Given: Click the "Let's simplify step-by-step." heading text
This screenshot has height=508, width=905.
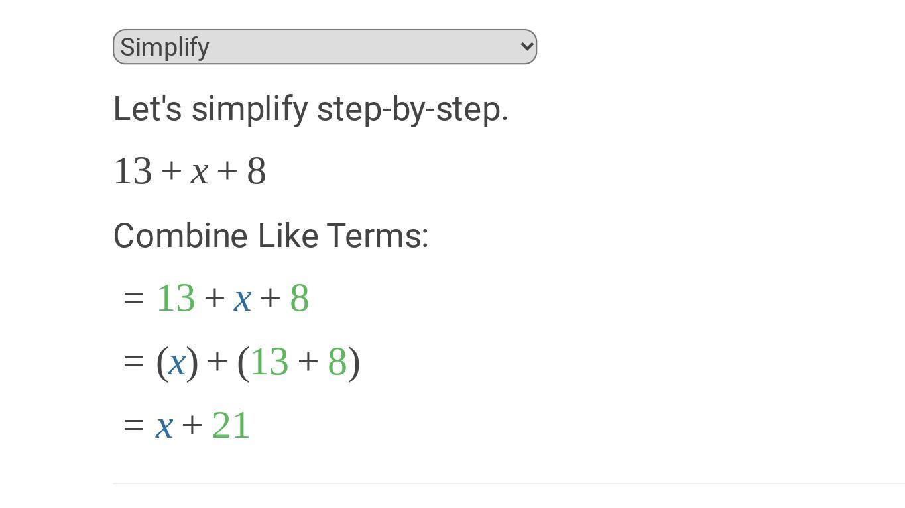Looking at the screenshot, I should (311, 109).
